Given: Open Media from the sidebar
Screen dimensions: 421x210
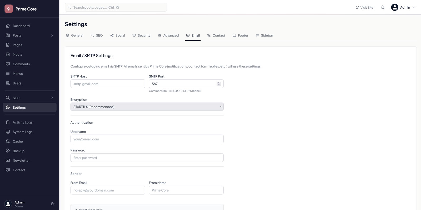Looking at the screenshot, I should (x=17, y=55).
